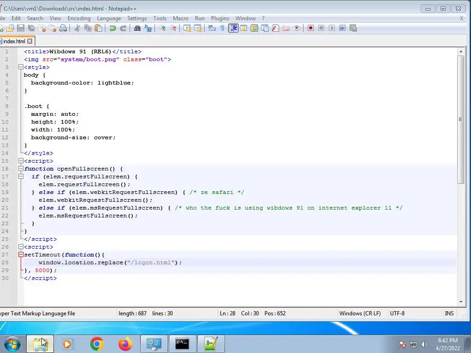The image size is (471, 353).
Task: Toggle word wrap in the toolbar
Action: tap(212, 28)
